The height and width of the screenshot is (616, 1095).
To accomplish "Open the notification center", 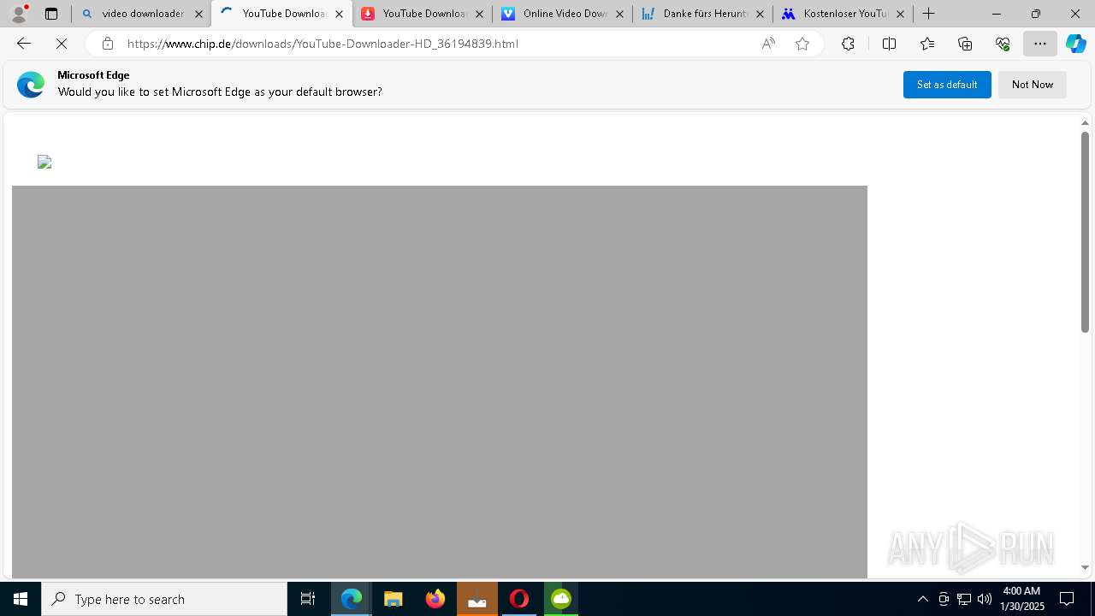I will click(1067, 599).
